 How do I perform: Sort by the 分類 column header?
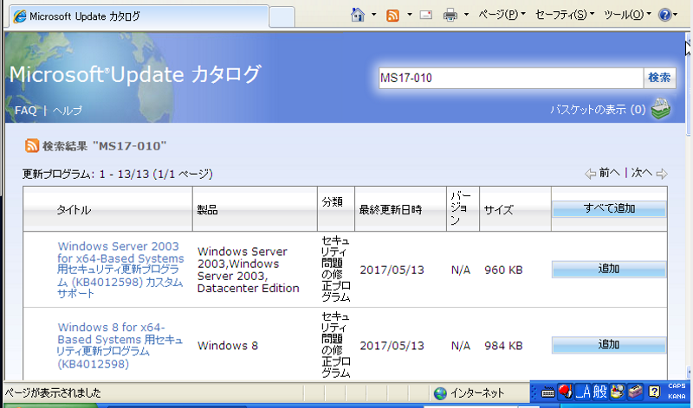coord(332,202)
